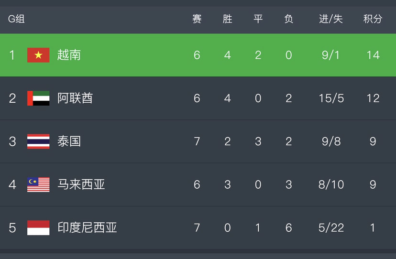The height and width of the screenshot is (259, 396).
Task: Select the 泰国 team name
Action: (x=69, y=141)
